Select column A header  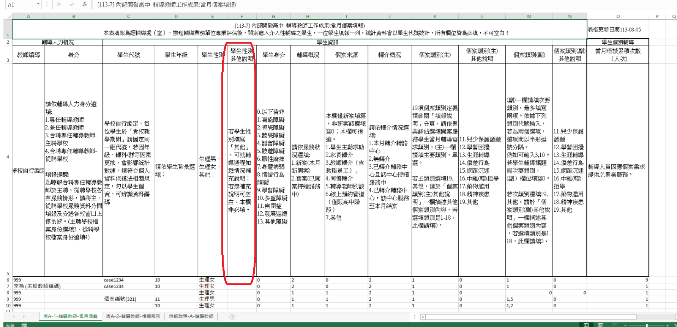point(28,16)
